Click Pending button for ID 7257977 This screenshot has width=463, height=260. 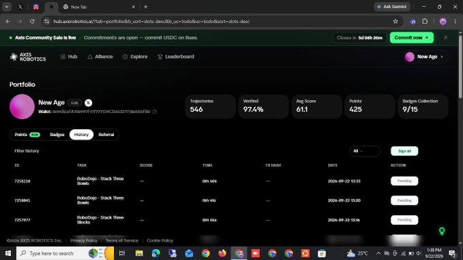click(x=404, y=220)
